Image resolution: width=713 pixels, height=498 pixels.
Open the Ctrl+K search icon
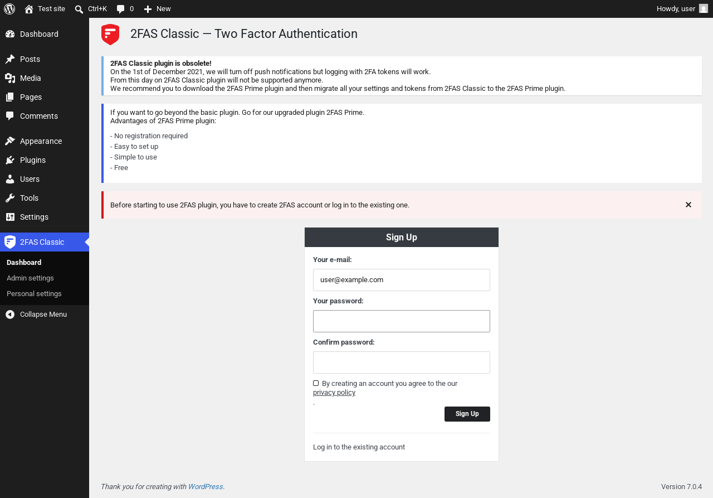[79, 9]
